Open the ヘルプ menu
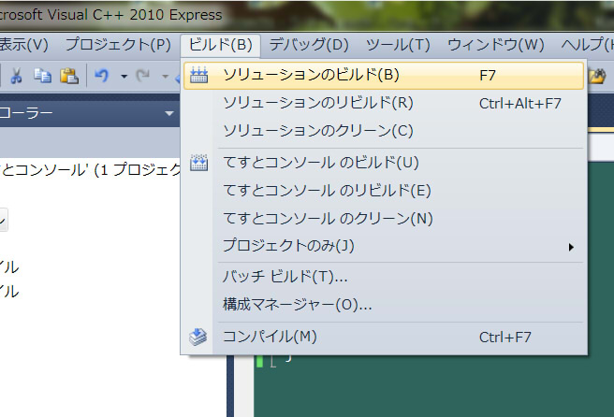The height and width of the screenshot is (417, 614). point(587,45)
